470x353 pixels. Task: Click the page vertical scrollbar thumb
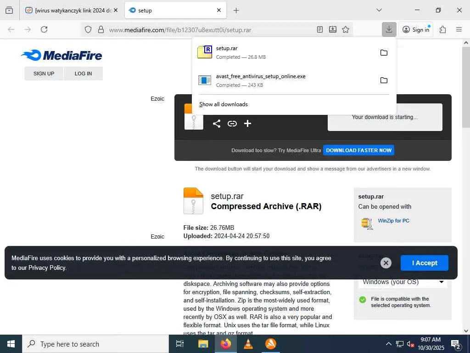(x=466, y=87)
